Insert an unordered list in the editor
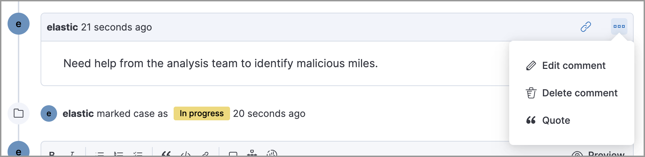The image size is (645, 157). [100, 154]
